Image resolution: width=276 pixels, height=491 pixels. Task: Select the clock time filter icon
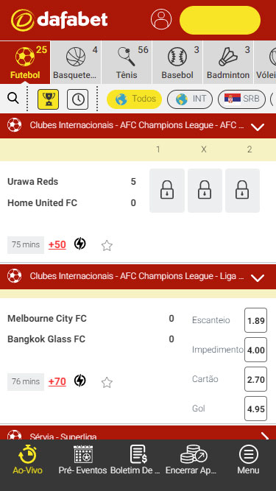[77, 99]
